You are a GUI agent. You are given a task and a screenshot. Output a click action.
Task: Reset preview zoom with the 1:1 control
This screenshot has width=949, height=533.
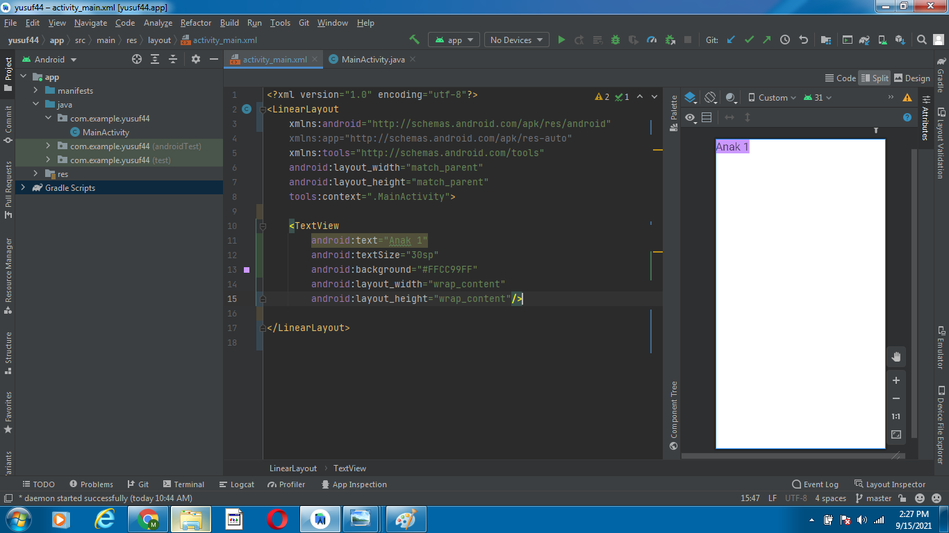896,416
